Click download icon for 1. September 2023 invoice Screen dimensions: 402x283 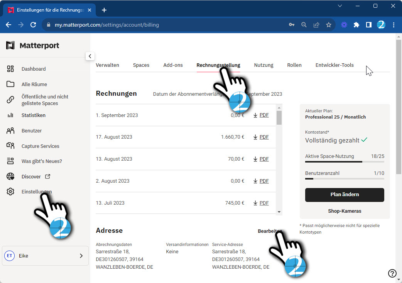pyautogui.click(x=255, y=115)
